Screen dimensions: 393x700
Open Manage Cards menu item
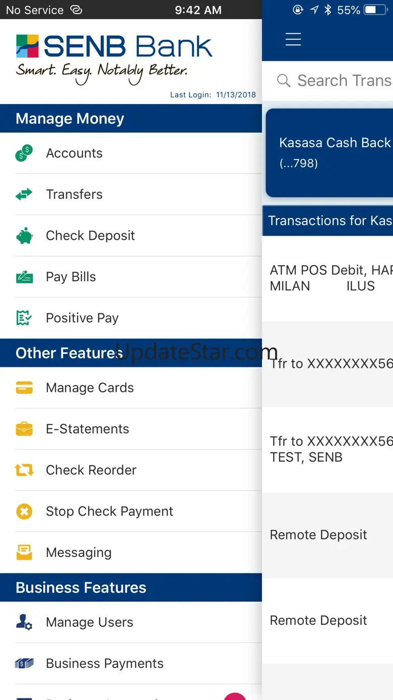tap(131, 388)
